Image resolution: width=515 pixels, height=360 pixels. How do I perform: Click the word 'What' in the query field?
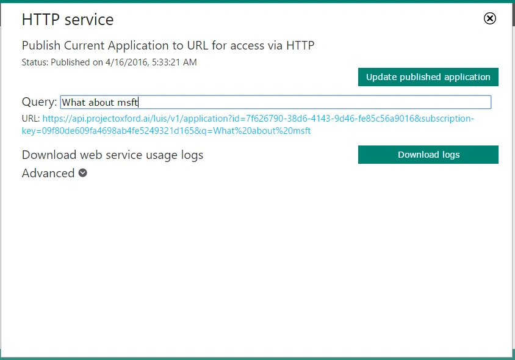[74, 102]
